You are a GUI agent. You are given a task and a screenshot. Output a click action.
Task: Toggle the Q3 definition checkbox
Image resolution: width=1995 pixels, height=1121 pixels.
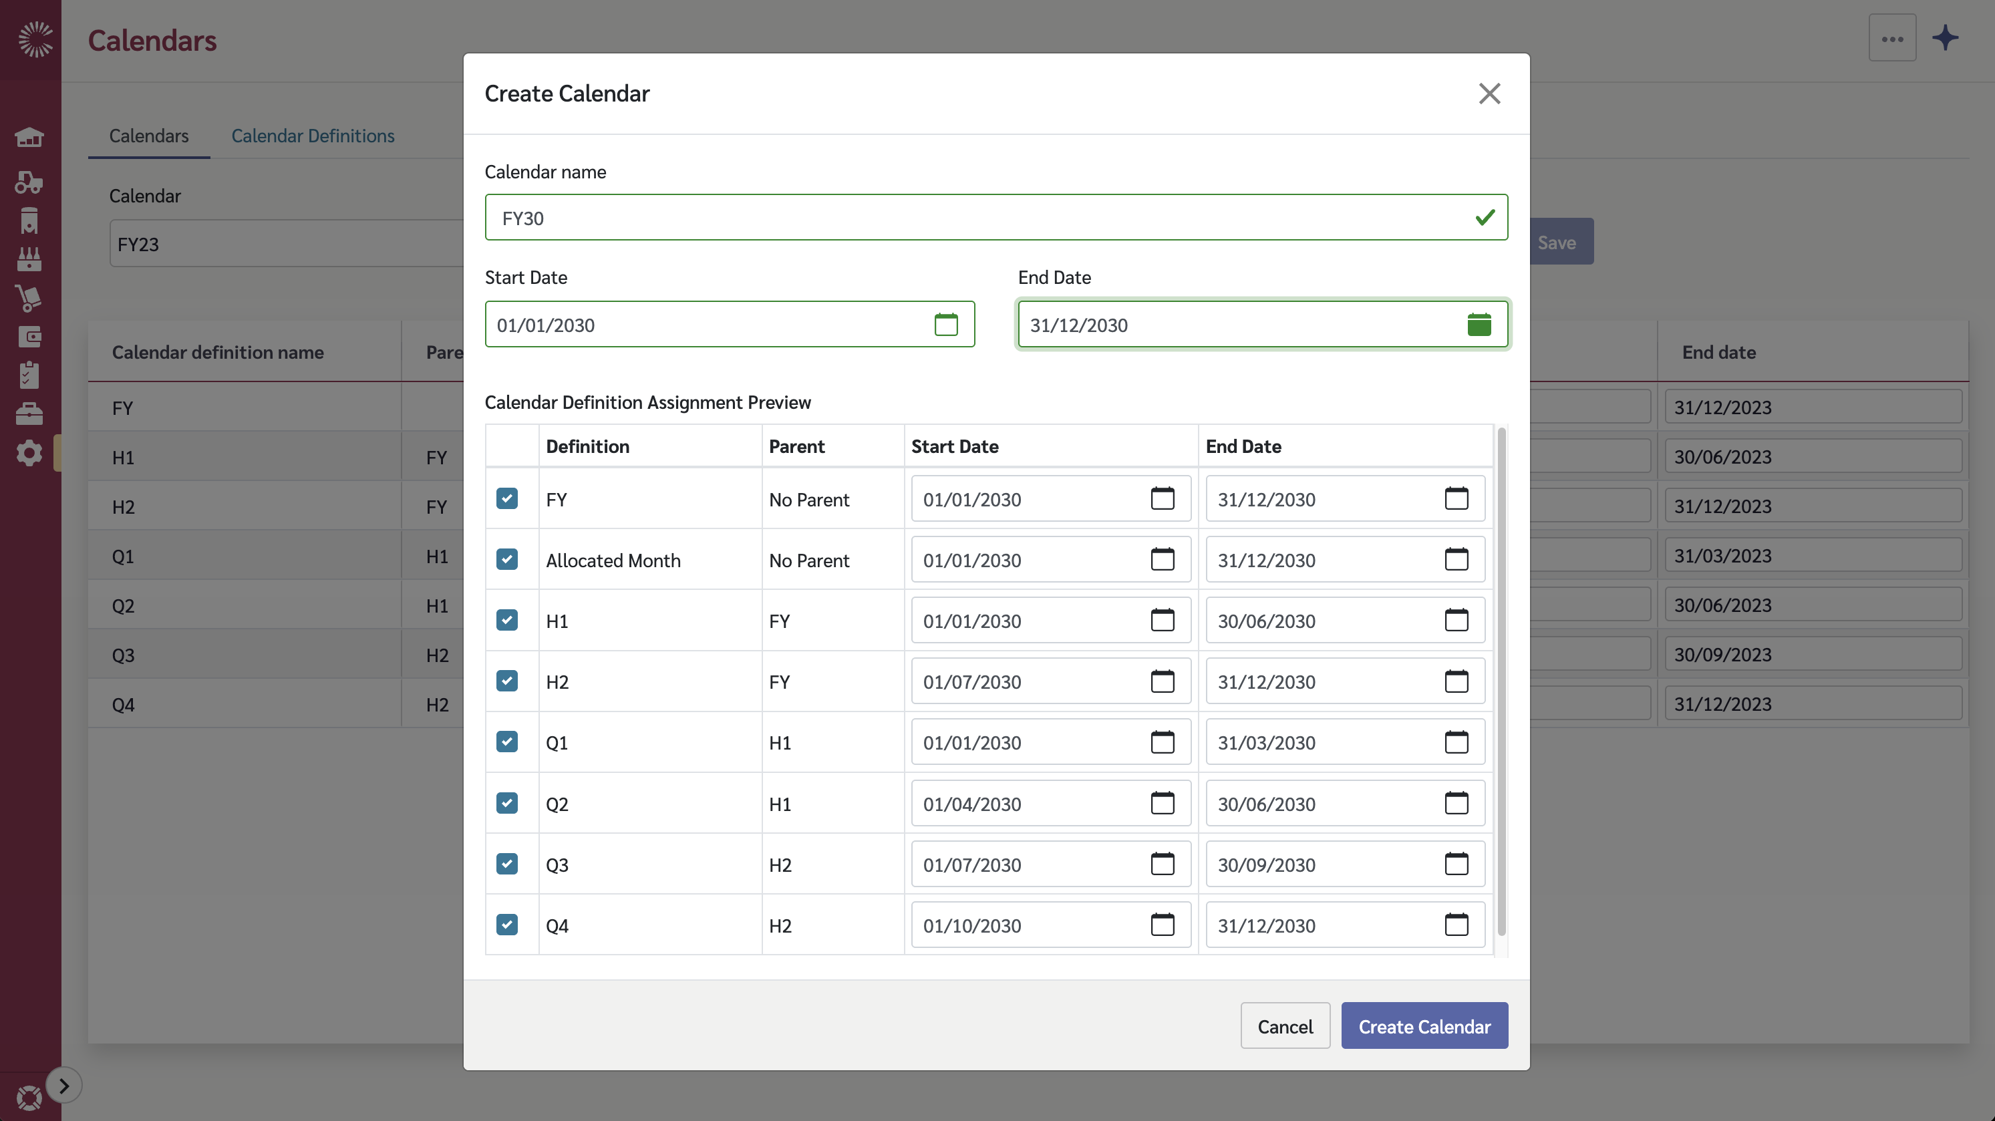click(x=507, y=864)
